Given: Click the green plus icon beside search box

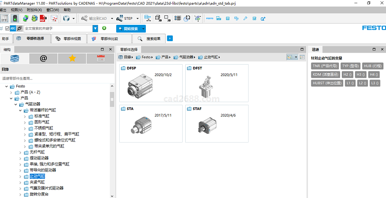Looking at the screenshot, I should pos(104,28).
